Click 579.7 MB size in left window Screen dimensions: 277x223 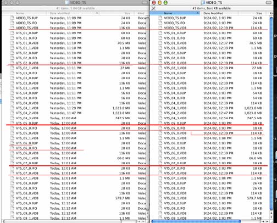[x=123, y=198]
